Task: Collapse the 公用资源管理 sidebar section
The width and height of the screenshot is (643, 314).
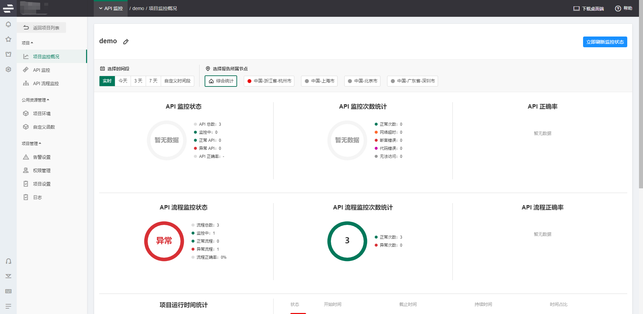Action: pyautogui.click(x=35, y=100)
